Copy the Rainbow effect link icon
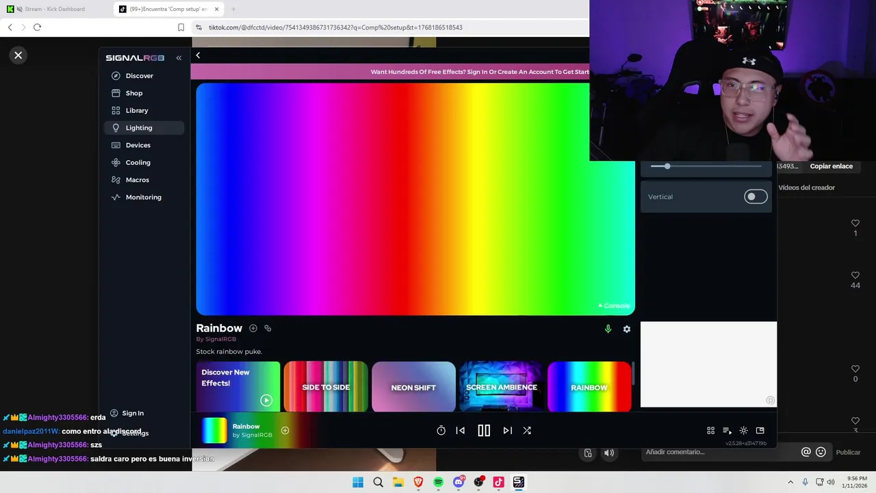This screenshot has width=876, height=493. point(268,329)
